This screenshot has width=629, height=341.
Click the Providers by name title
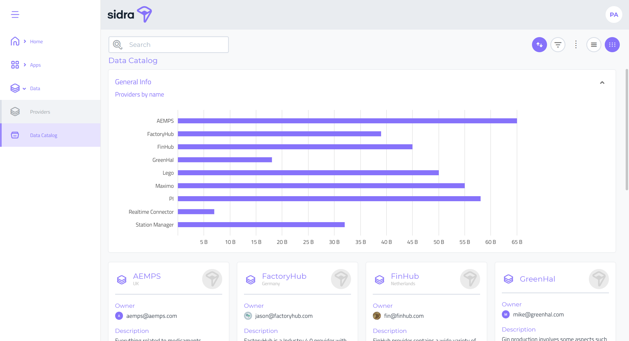(x=139, y=95)
